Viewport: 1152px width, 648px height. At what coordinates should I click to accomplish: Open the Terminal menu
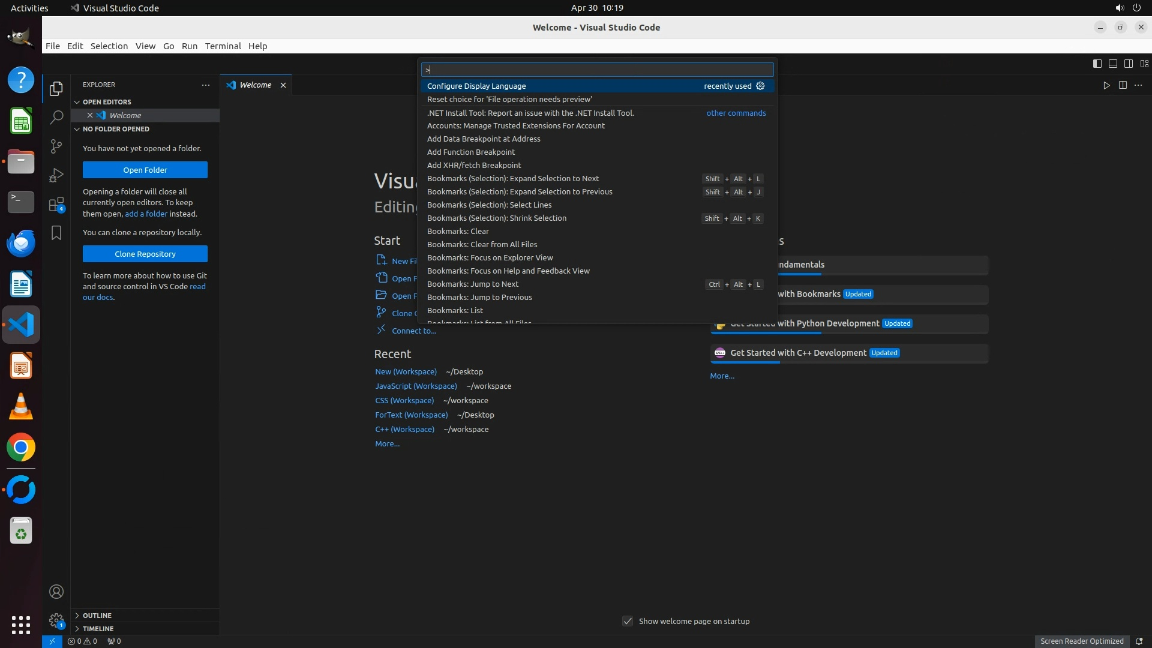click(223, 46)
